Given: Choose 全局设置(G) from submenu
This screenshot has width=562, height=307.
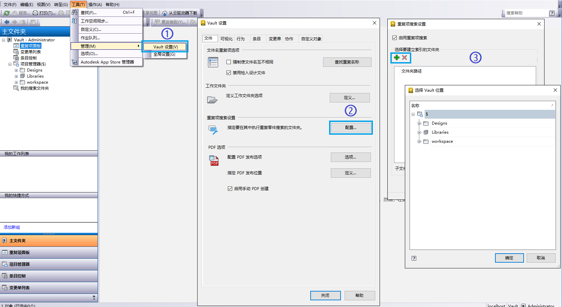Looking at the screenshot, I should [x=165, y=54].
